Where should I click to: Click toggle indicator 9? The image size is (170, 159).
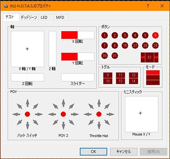click(108, 75)
